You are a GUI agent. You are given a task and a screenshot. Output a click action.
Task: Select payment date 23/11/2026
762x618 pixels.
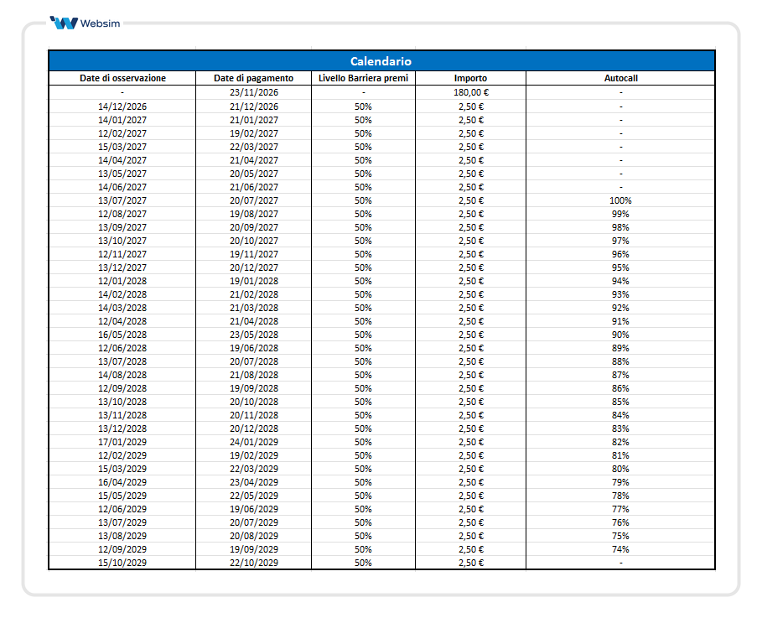click(254, 92)
